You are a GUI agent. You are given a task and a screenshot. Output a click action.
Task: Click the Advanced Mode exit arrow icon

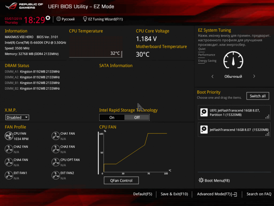pos(235,194)
